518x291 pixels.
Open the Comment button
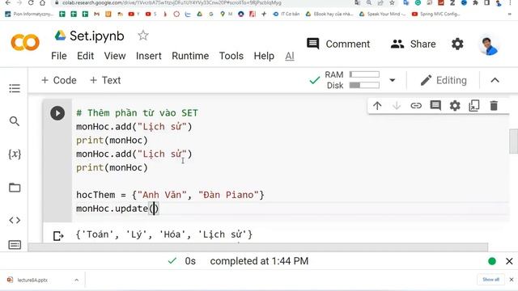[338, 44]
